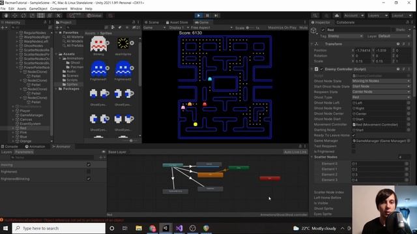Toggle the Is Frightened checkbox
Viewport: 417px width, 234px height.
point(354,151)
